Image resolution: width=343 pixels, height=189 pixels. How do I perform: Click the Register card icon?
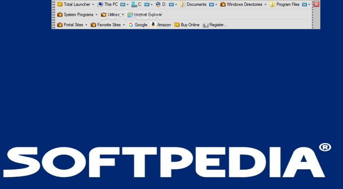pos(205,25)
